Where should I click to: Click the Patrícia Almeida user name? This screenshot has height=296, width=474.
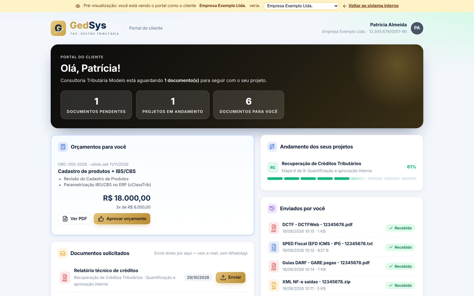(x=388, y=25)
